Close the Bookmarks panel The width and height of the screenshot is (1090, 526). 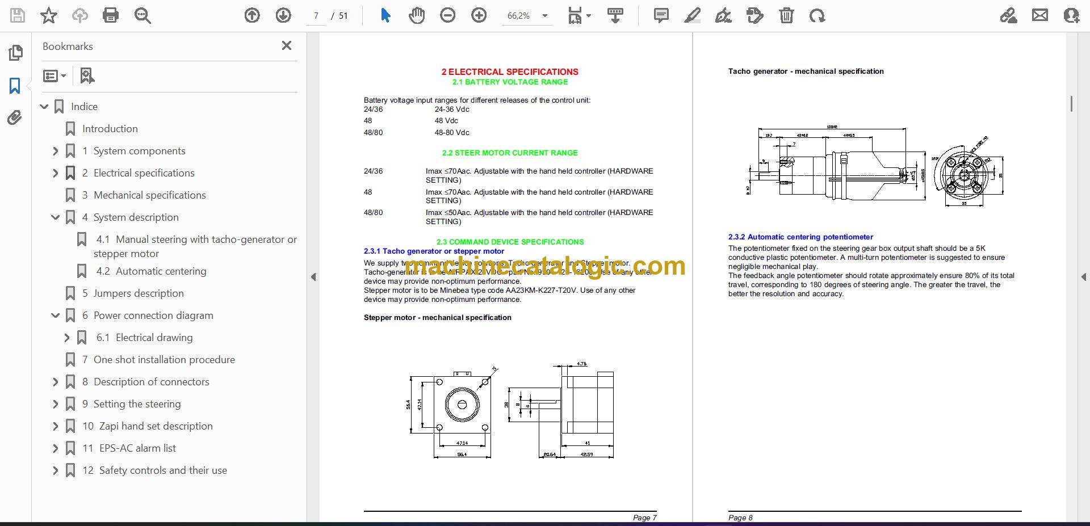(x=287, y=45)
